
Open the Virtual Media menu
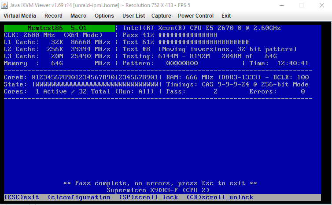(x=20, y=16)
